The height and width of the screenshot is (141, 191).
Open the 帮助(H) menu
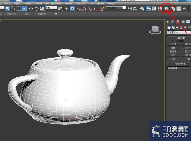coord(111,4)
